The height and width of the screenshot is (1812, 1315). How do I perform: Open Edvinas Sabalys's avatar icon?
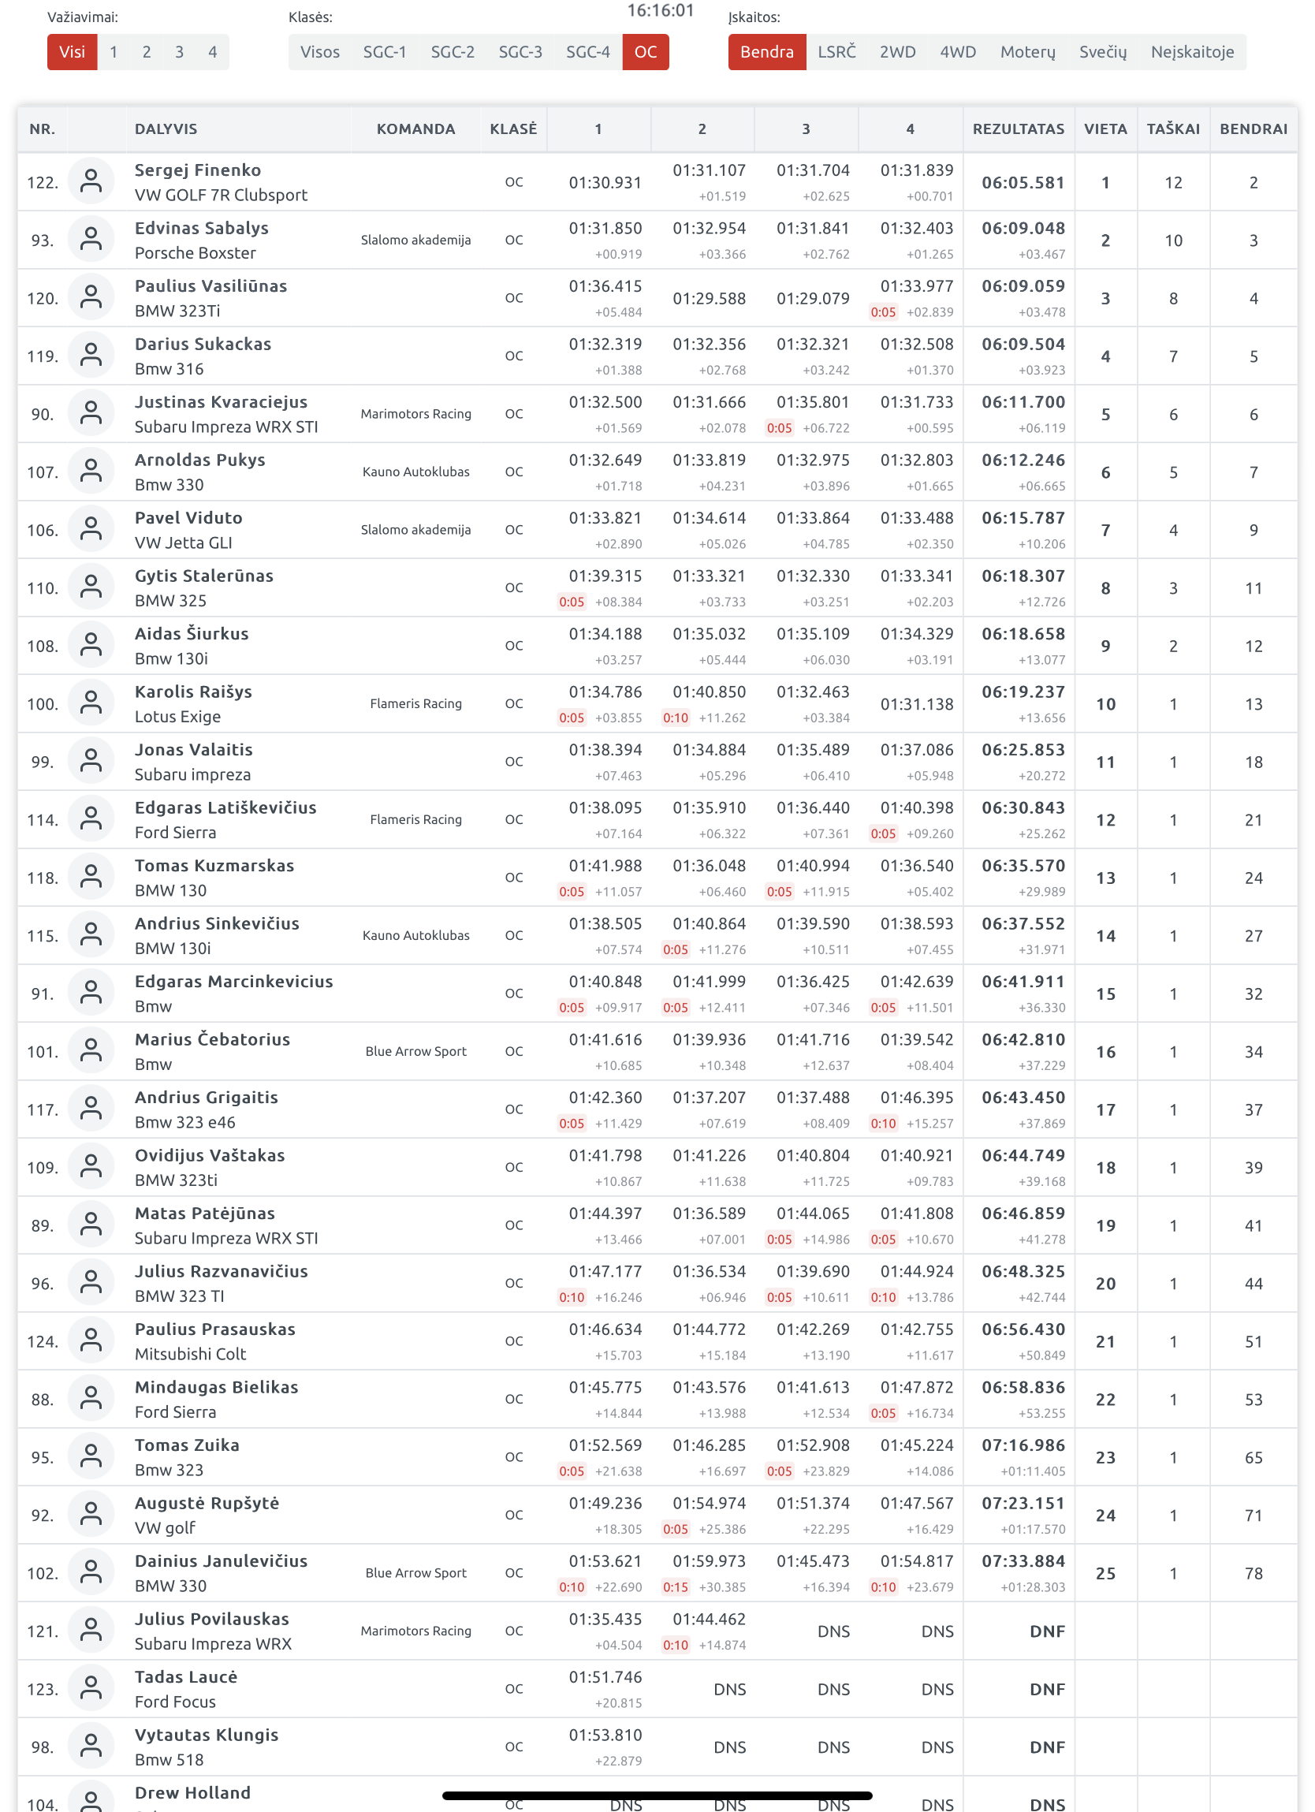pyautogui.click(x=92, y=240)
